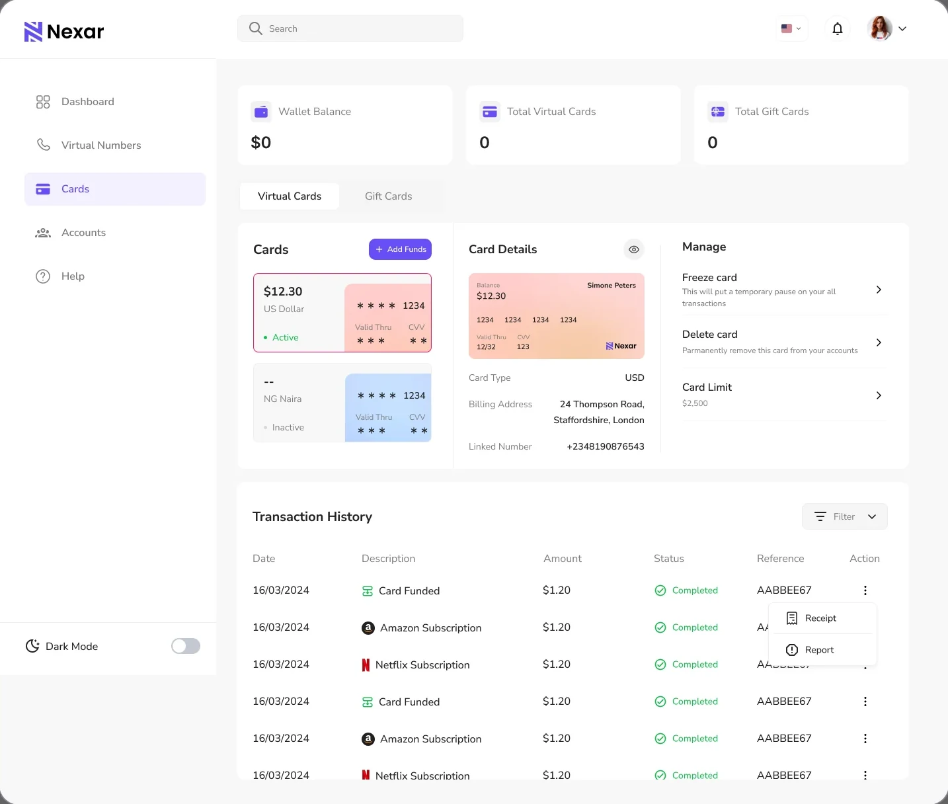Click the Virtual Numbers phone icon
Screen dimensions: 948x804
[x=43, y=145]
